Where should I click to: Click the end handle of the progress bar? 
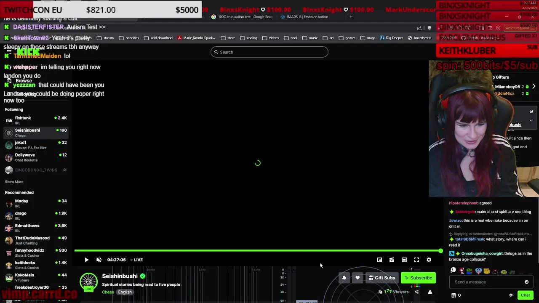[x=440, y=251]
